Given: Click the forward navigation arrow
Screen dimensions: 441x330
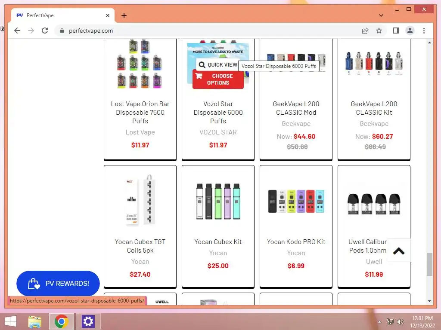Looking at the screenshot, I should (31, 31).
